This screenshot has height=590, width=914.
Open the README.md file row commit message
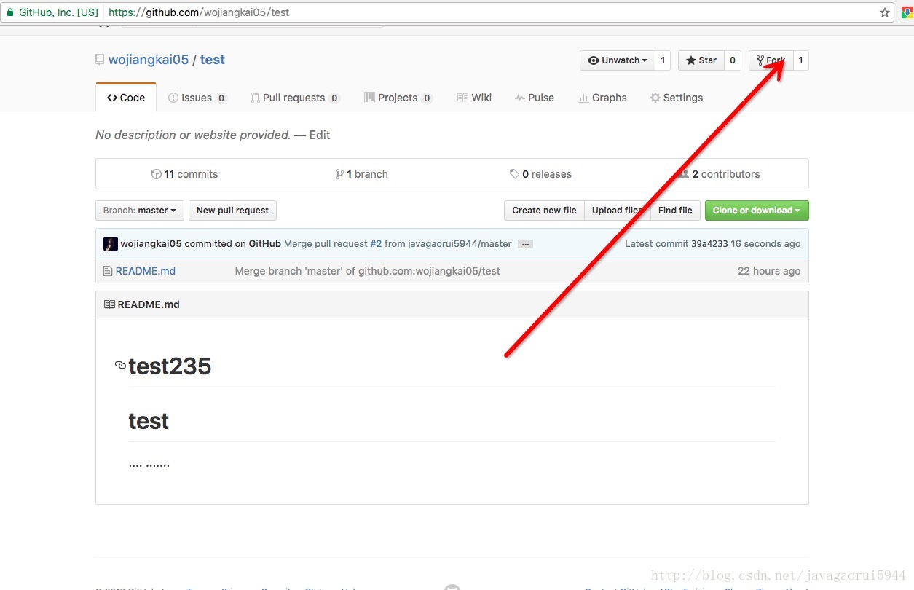coord(368,271)
